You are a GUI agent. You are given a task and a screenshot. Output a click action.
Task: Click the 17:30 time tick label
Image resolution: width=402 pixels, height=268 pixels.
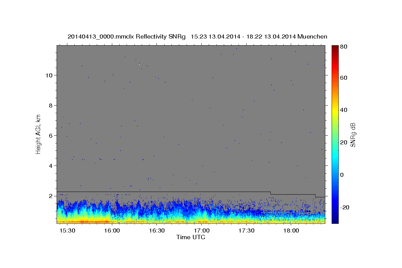point(247,231)
